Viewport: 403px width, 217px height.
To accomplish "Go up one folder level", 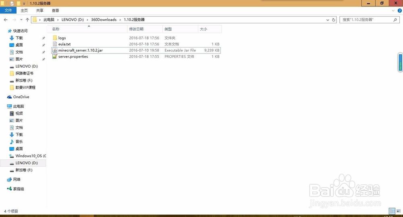I will (x=27, y=19).
